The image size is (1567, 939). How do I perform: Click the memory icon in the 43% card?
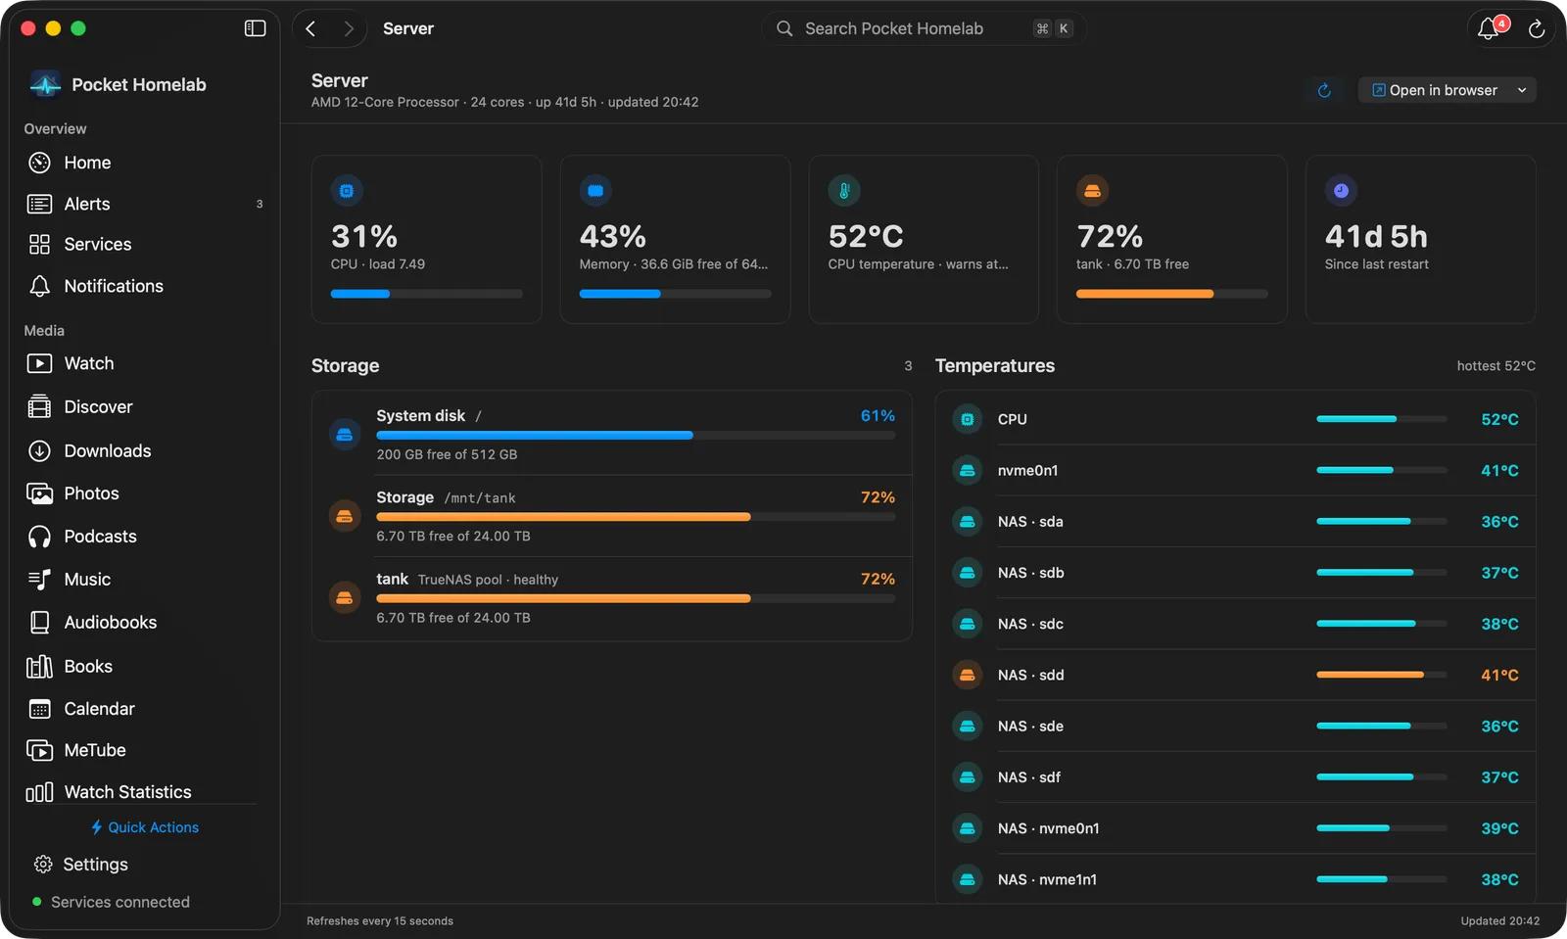point(595,191)
